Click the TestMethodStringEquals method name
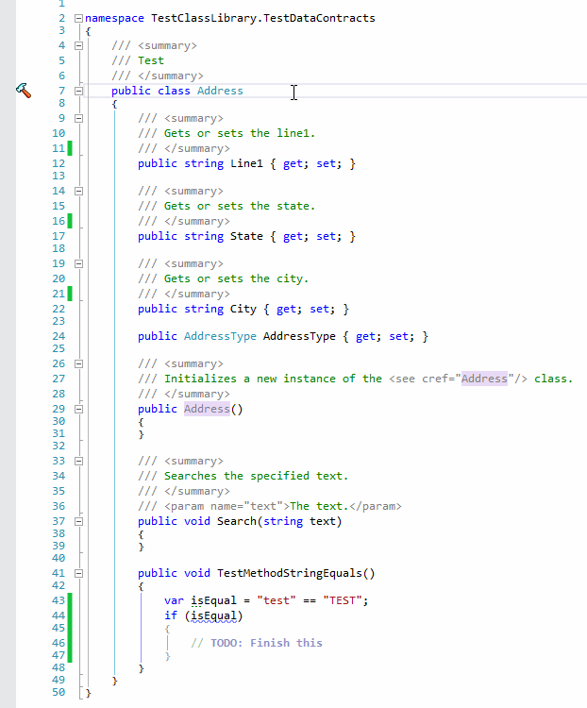 290,573
